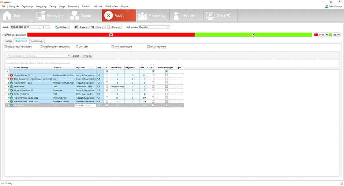Click the add-audit plus icon
344x186 pixels.
point(43,27)
